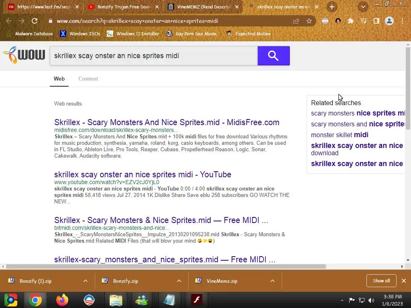The width and height of the screenshot is (411, 308).
Task: Expand Bonzify (1).zip download options
Action: 85,281
